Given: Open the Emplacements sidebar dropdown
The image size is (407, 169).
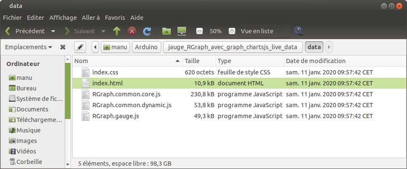Looking at the screenshot, I should 29,47.
